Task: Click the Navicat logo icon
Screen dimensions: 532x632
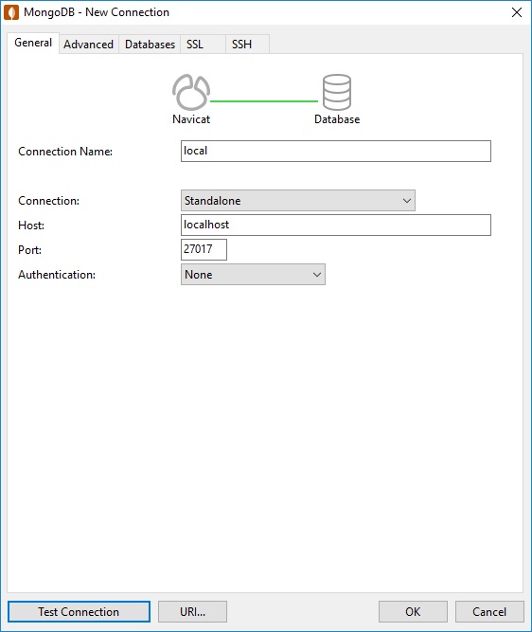Action: pyautogui.click(x=191, y=92)
